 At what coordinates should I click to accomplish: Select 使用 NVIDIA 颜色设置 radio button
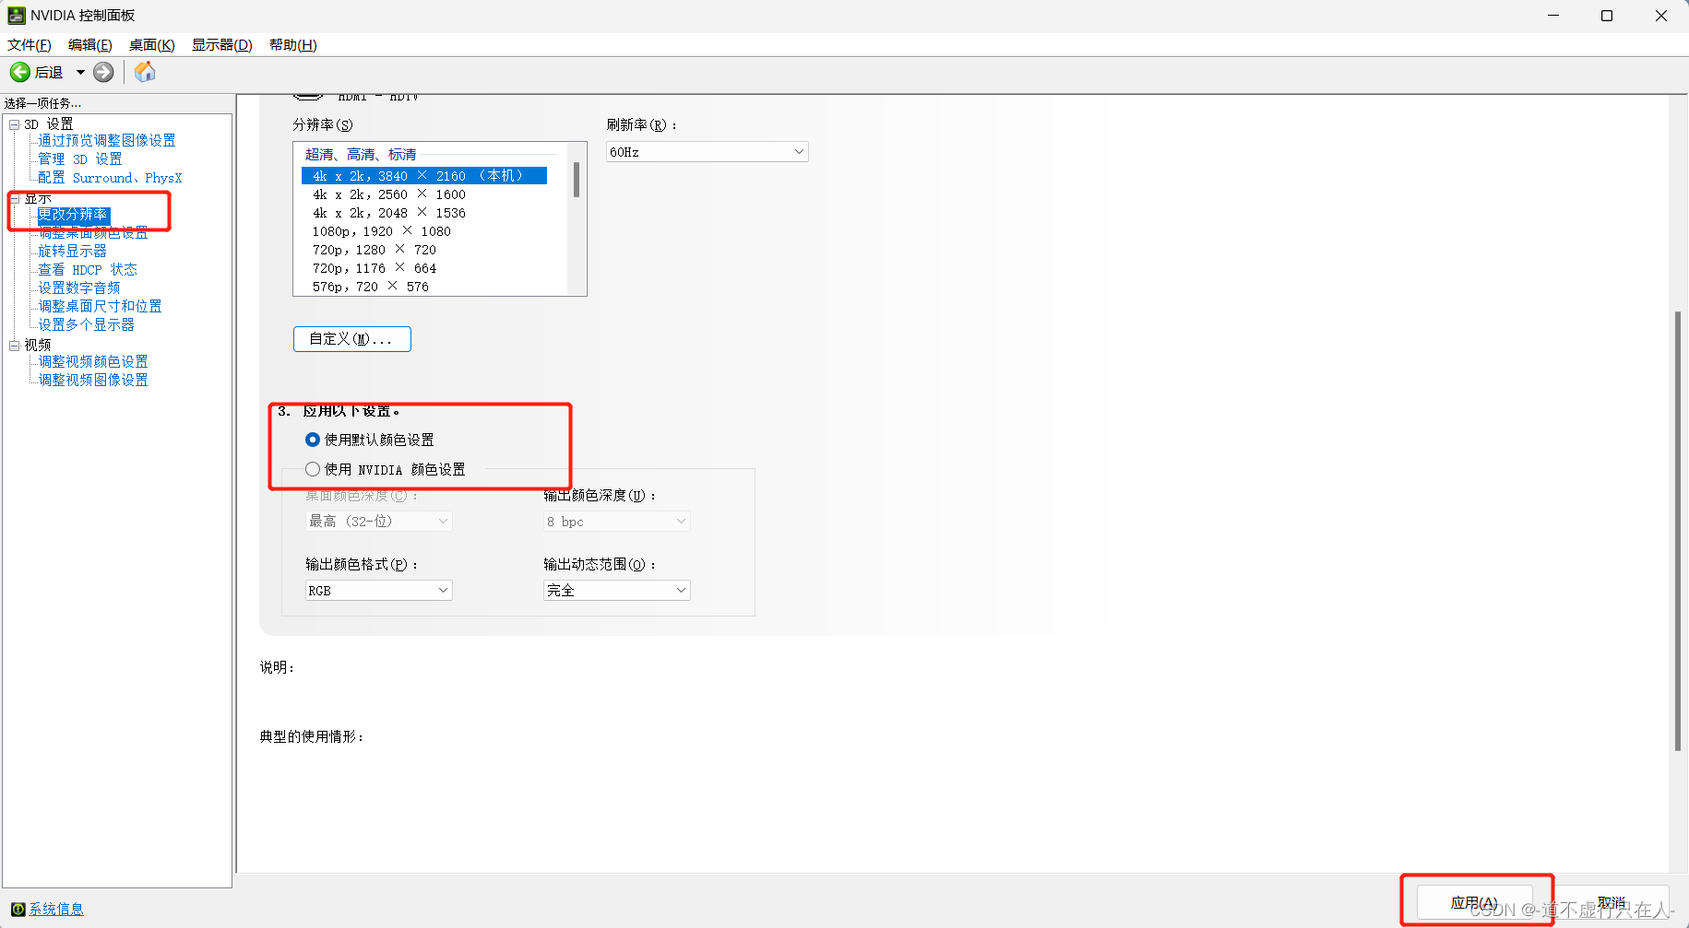coord(313,469)
